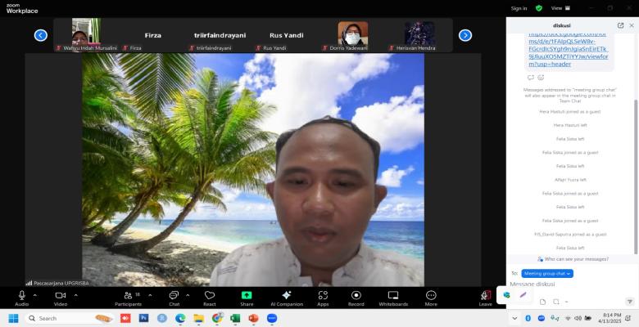Open the Apps panel
Screen dimensions: 639x327
[323, 297]
